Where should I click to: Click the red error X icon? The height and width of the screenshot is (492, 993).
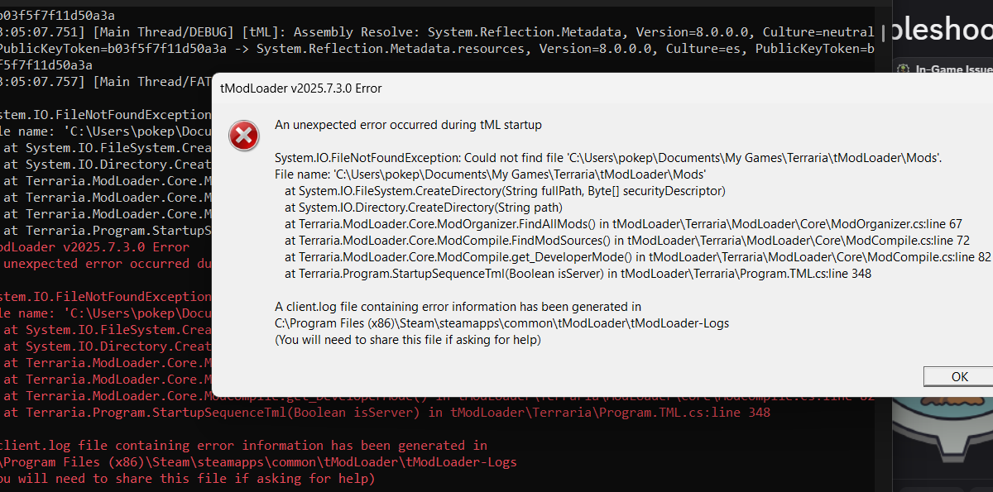[243, 136]
